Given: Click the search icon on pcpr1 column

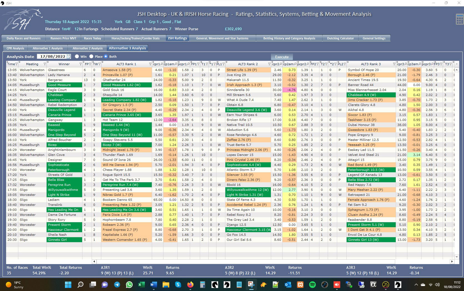Looking at the screenshot, I should click(189, 64).
